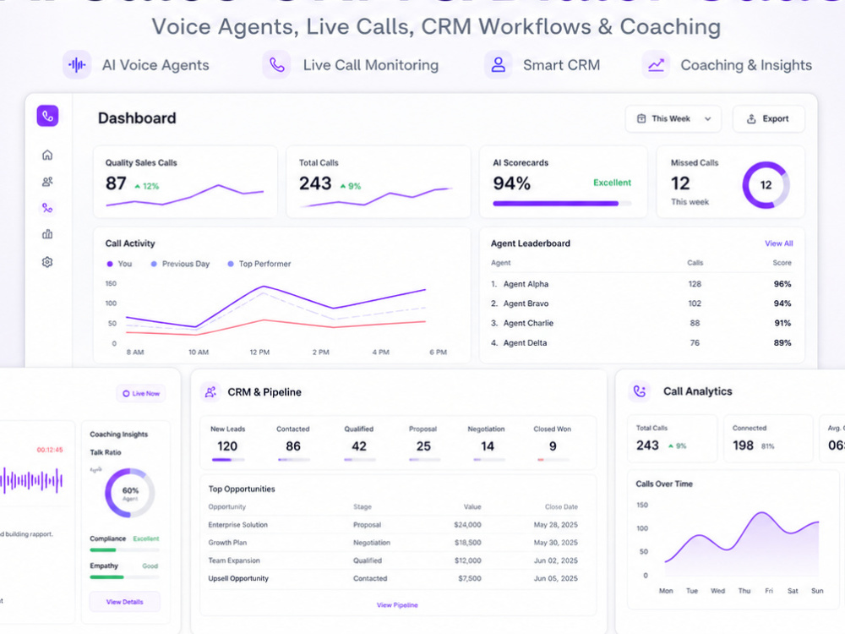Select the Smart CRM tab label
845x634 pixels.
[562, 65]
